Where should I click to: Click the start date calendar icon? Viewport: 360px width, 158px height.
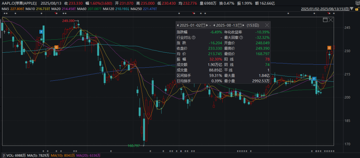coord(203,25)
